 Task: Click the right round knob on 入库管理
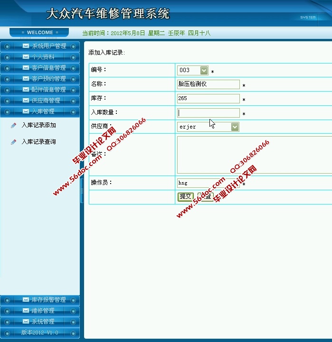click(x=73, y=112)
